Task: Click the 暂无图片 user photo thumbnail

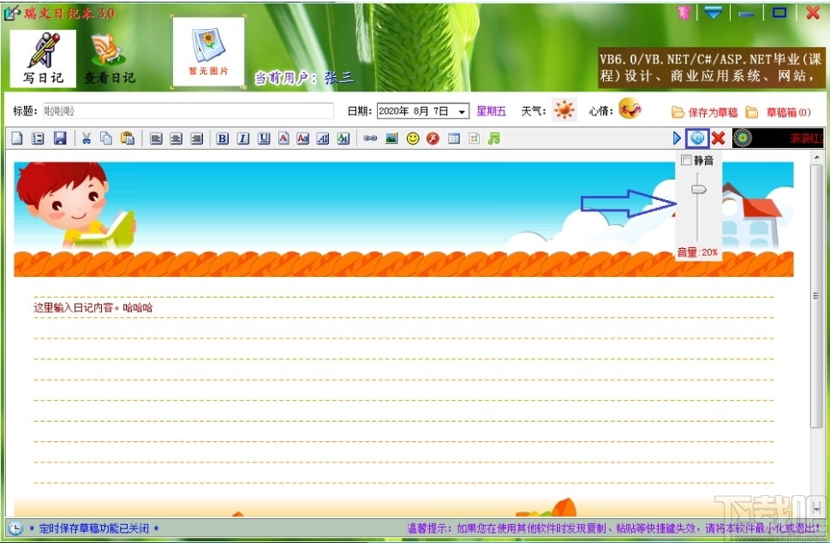Action: coord(208,51)
